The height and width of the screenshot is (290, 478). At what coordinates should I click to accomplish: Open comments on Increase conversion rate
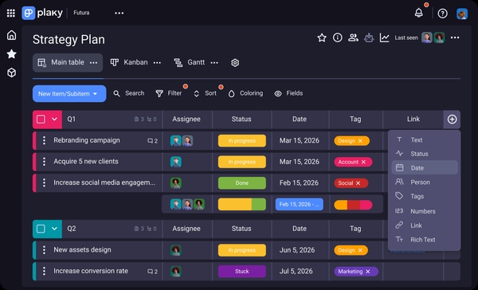click(x=152, y=272)
